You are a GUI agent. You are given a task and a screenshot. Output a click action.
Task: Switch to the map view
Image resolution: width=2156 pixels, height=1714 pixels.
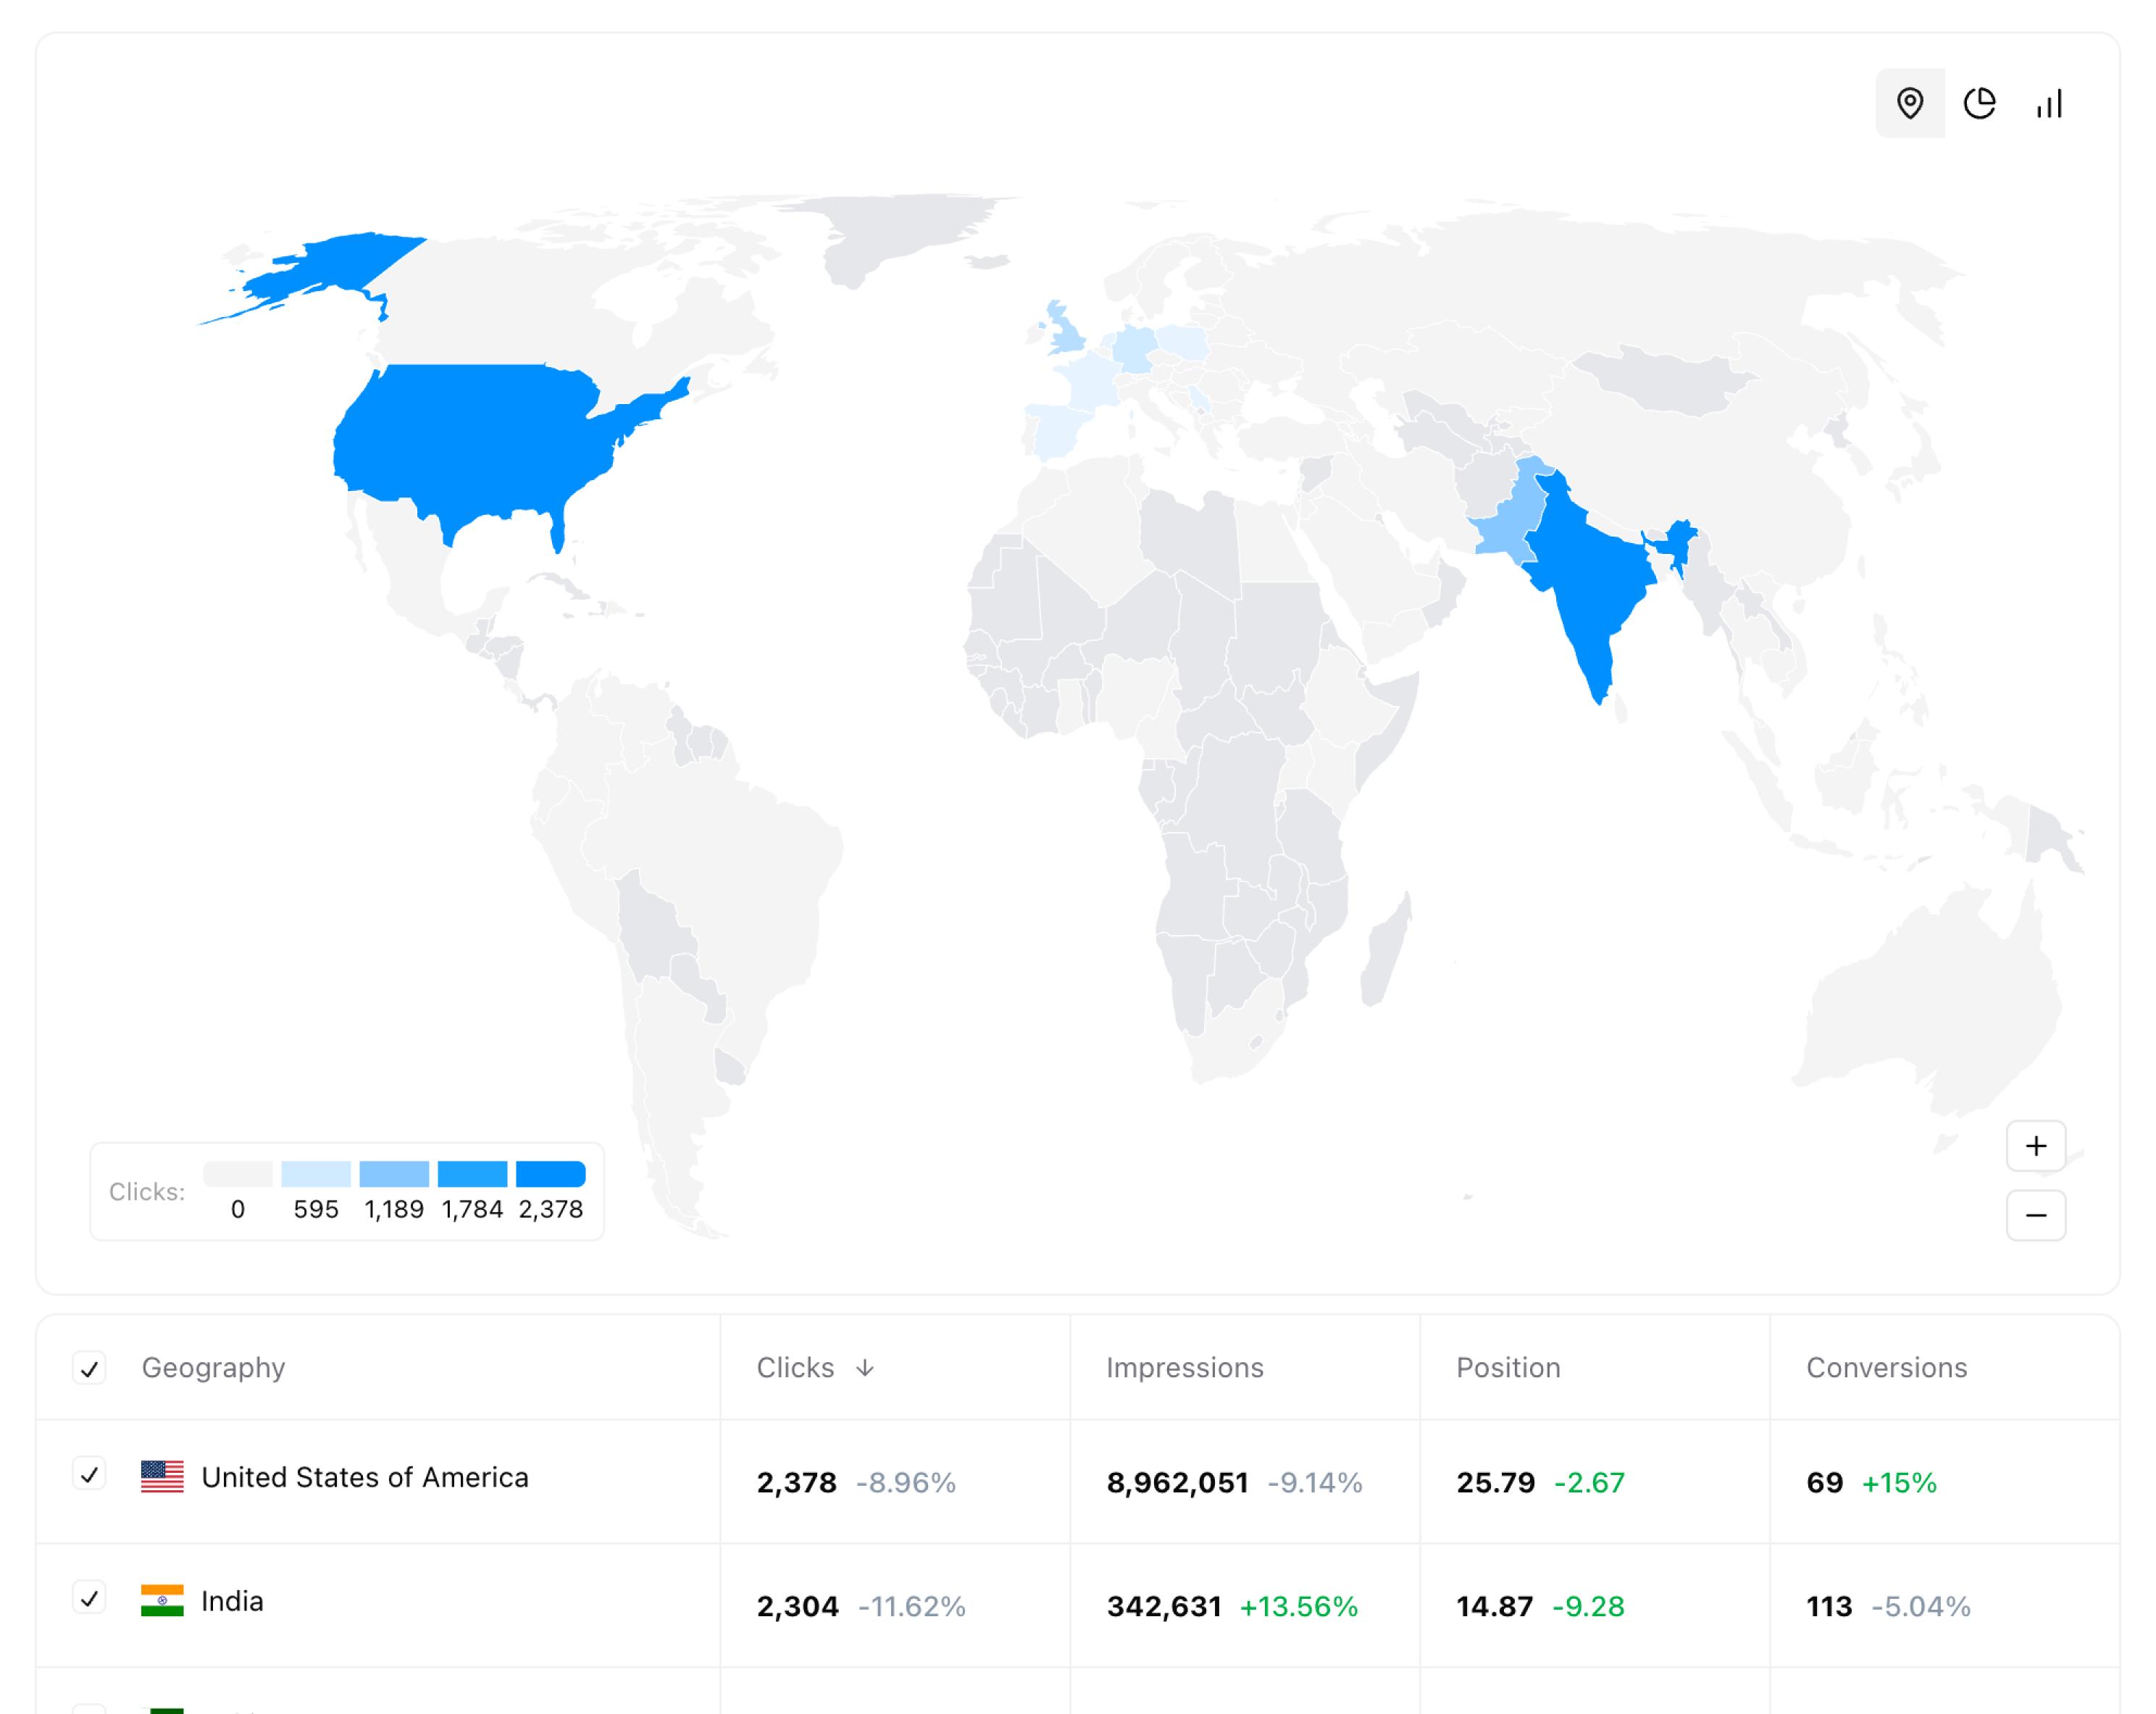coord(1910,104)
